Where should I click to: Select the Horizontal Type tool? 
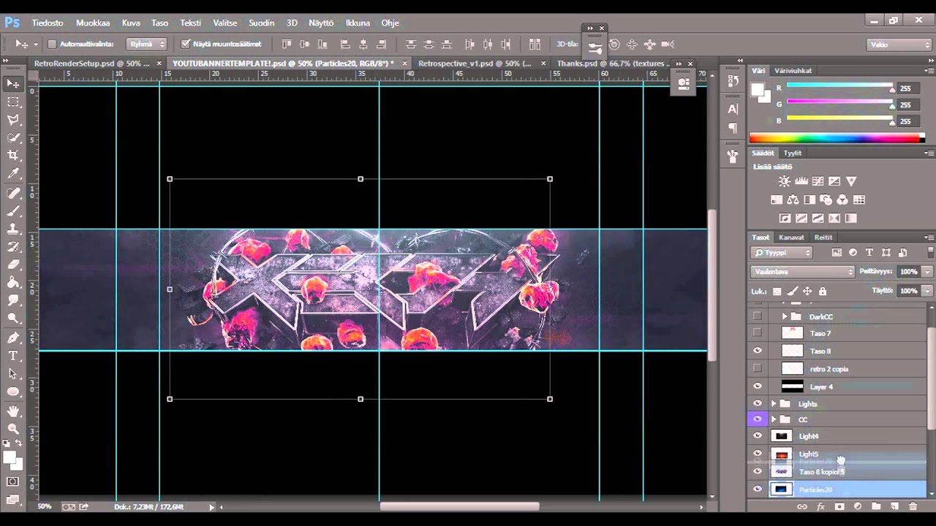pos(13,356)
